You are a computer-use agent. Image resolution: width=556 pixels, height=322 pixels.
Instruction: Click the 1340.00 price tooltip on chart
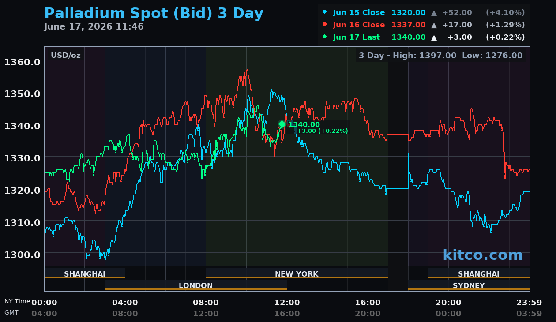304,124
